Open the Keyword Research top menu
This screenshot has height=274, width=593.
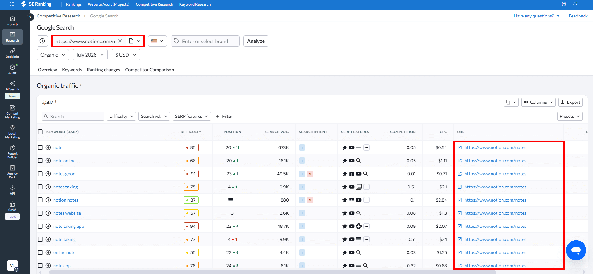(195, 4)
